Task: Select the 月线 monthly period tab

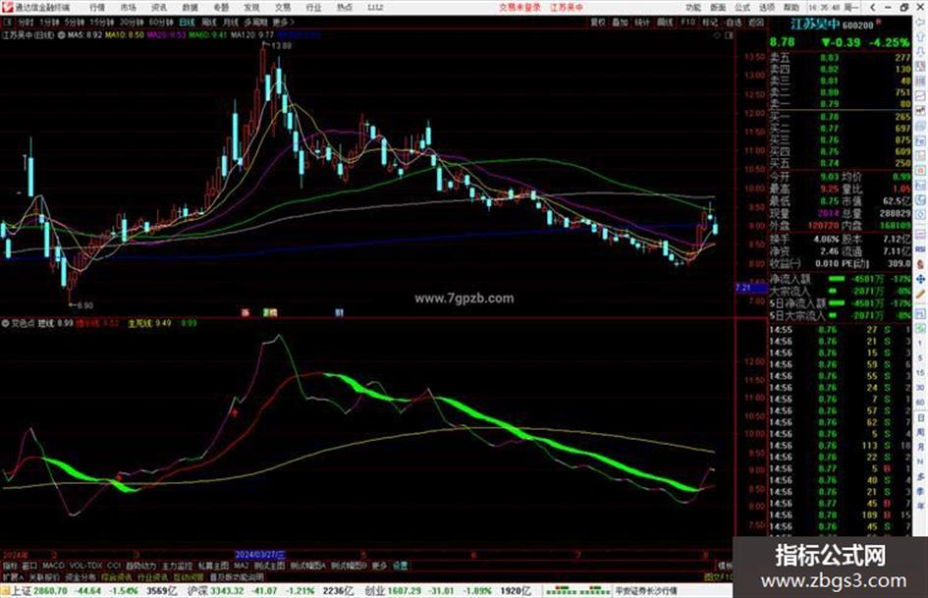Action: point(231,22)
